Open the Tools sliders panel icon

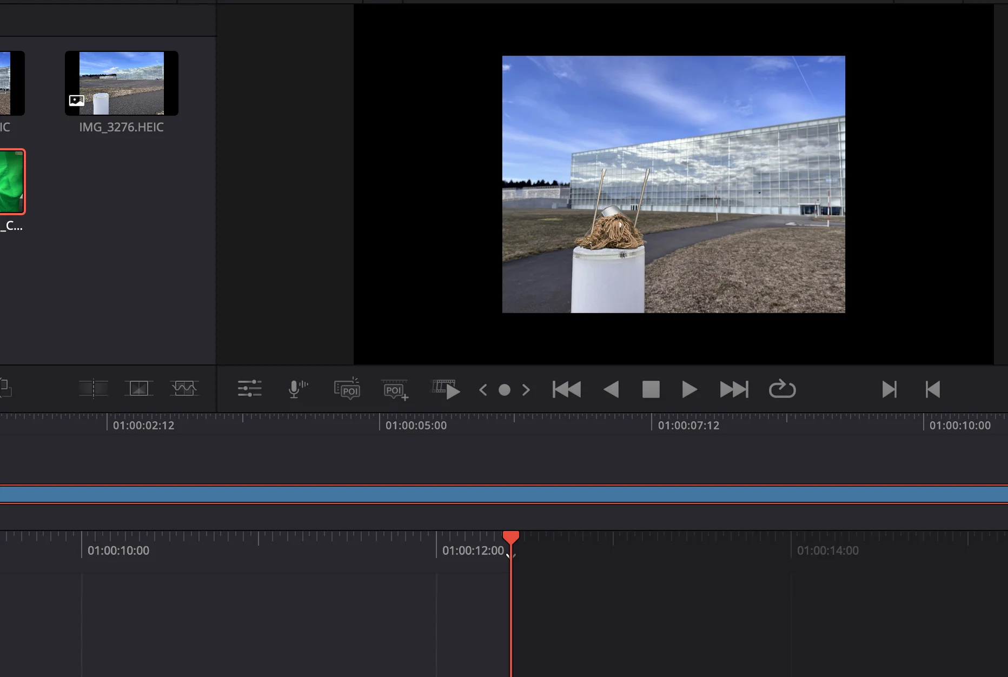(249, 389)
